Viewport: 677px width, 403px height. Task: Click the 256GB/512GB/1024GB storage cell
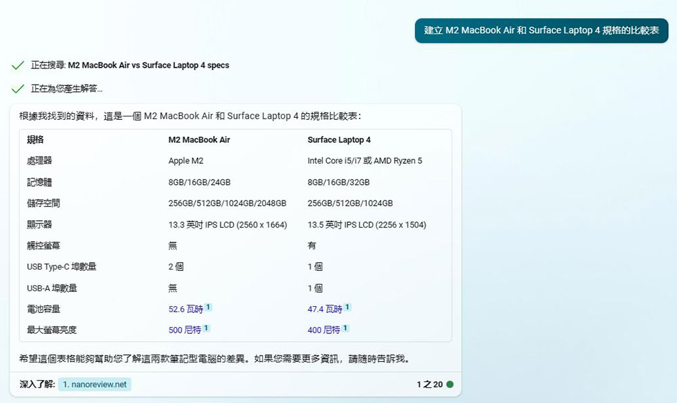click(350, 203)
